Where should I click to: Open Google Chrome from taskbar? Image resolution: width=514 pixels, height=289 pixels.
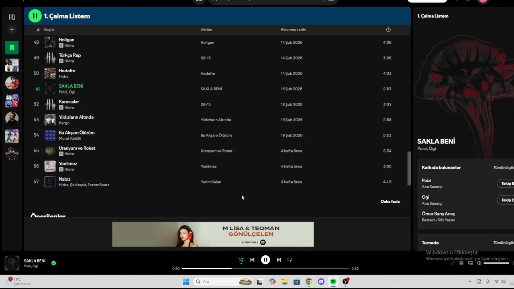point(308,282)
